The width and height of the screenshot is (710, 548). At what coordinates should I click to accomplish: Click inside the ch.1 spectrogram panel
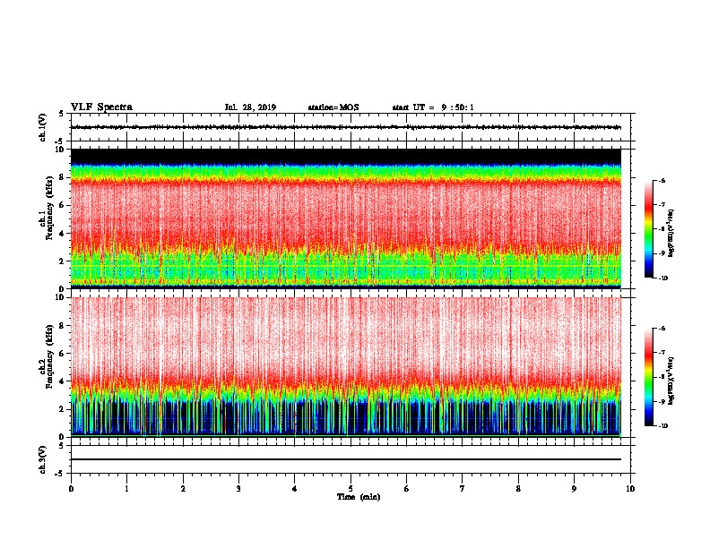point(346,218)
